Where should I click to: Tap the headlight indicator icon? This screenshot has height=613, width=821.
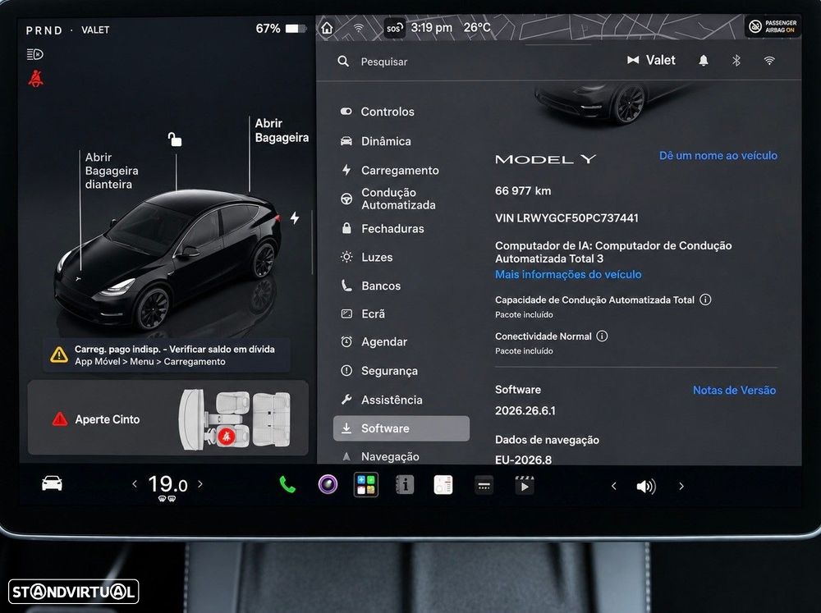35,54
